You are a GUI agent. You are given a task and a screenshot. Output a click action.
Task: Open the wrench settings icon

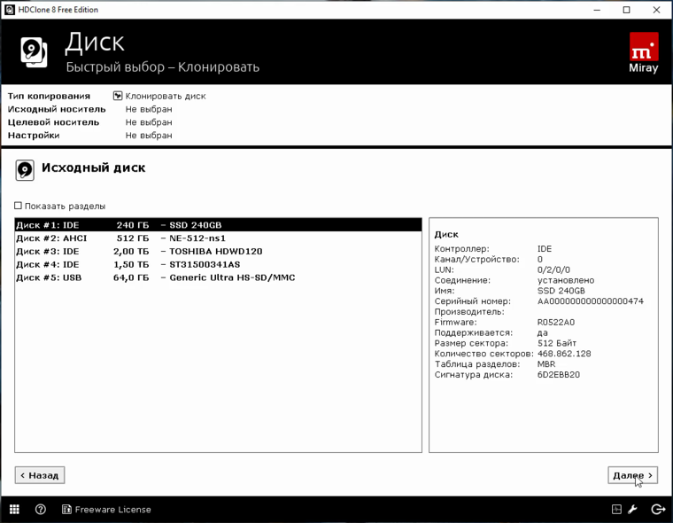click(x=632, y=509)
